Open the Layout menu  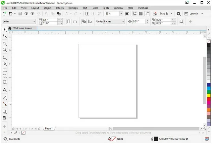[x=35, y=8]
